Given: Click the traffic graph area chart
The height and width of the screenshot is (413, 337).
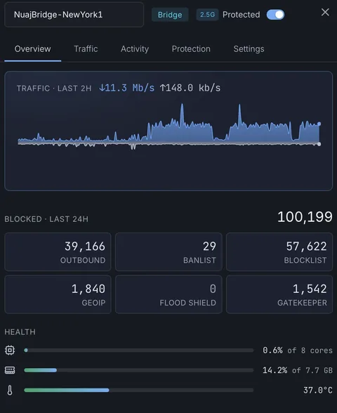Looking at the screenshot, I should point(168,126).
